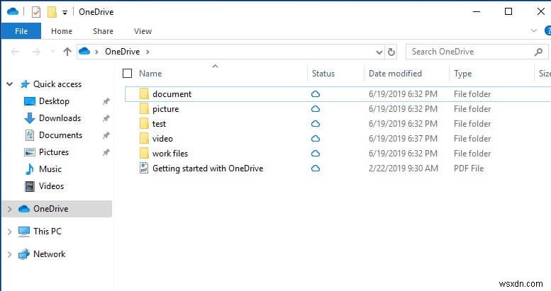Click the Search OneDrive input field
Viewport: 551px width, 291px height.
click(468, 51)
